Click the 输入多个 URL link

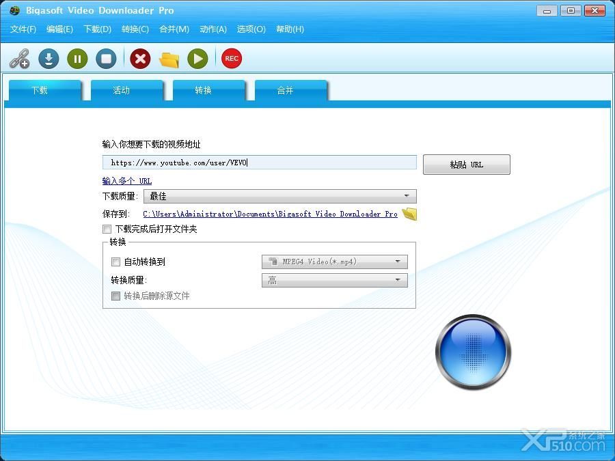tap(126, 181)
